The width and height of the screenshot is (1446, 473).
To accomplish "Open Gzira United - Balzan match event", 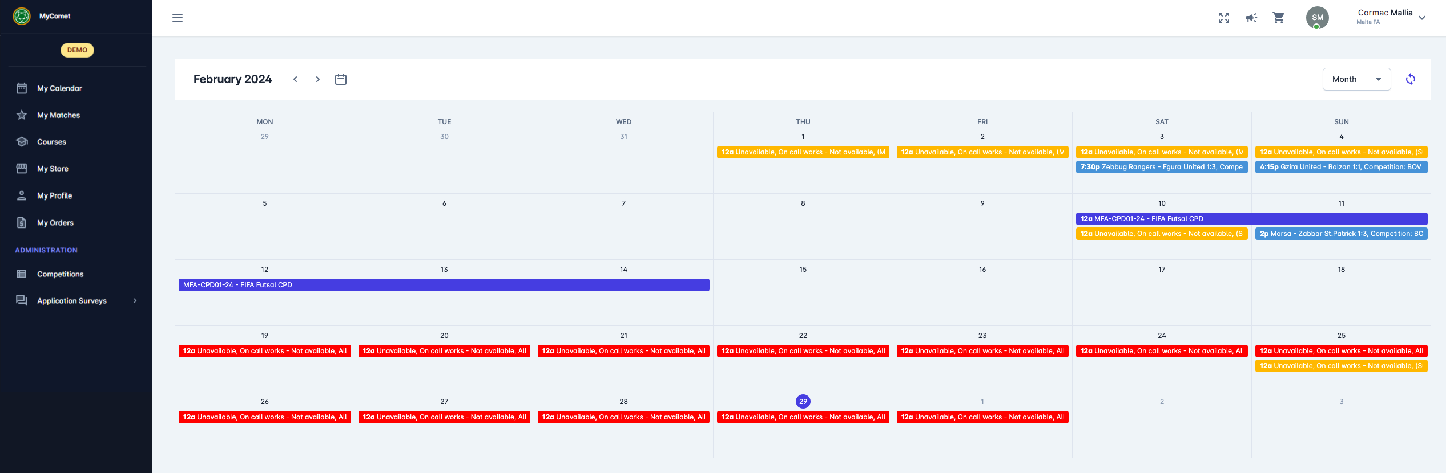I will [x=1341, y=167].
